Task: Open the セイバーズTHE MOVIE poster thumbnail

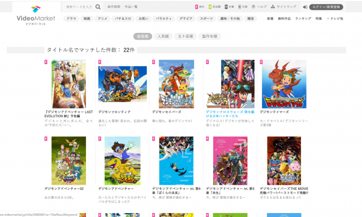Action: [x=284, y=161]
